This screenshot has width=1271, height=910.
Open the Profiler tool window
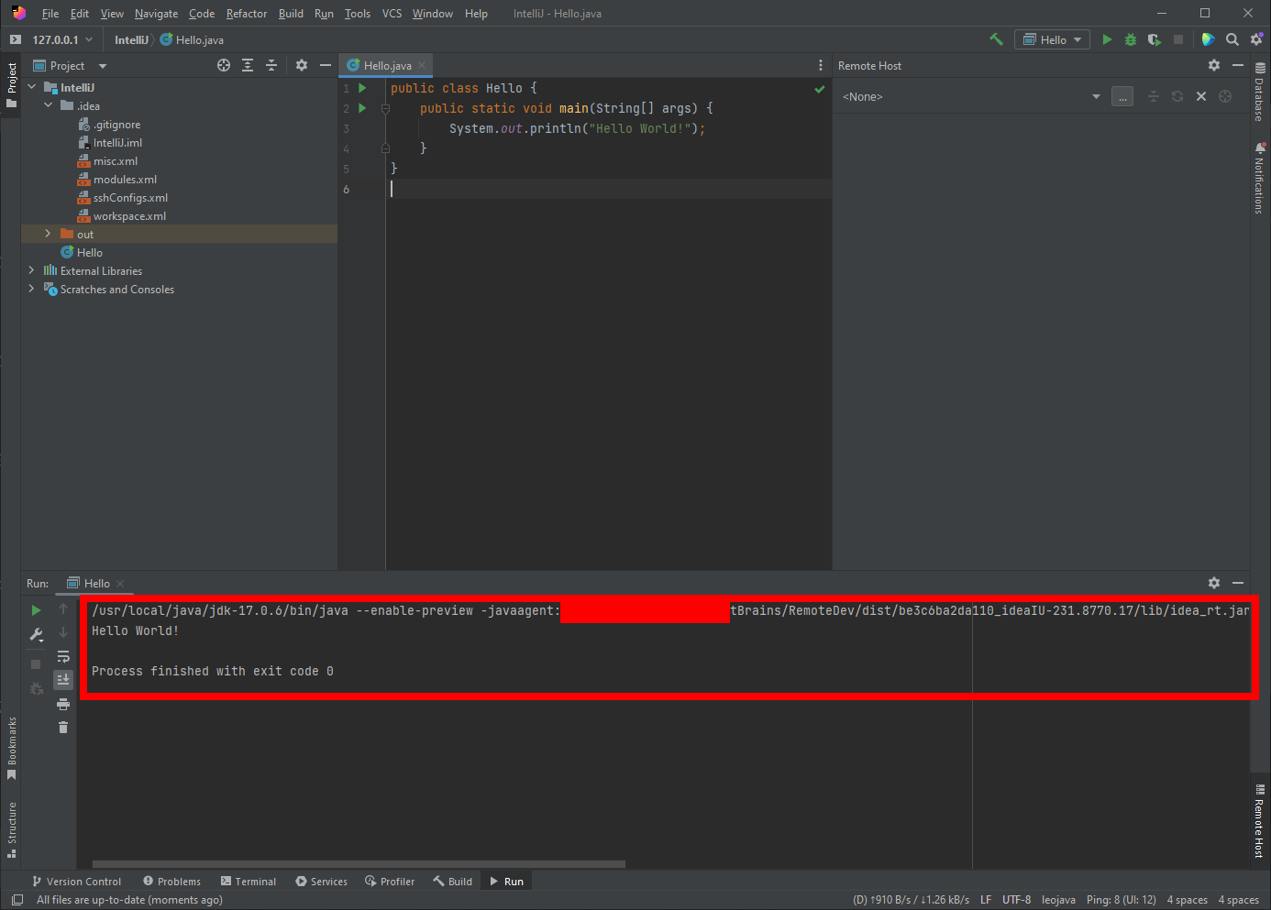click(x=390, y=881)
